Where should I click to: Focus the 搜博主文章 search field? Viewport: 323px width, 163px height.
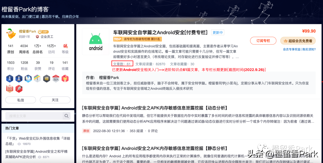pyautogui.click(x=34, y=116)
